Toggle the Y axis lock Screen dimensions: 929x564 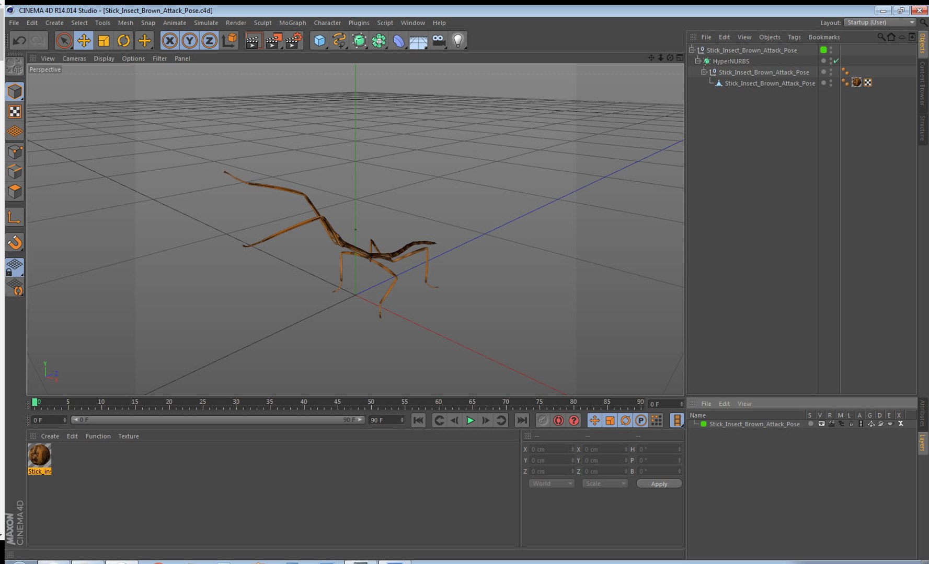[x=189, y=41]
